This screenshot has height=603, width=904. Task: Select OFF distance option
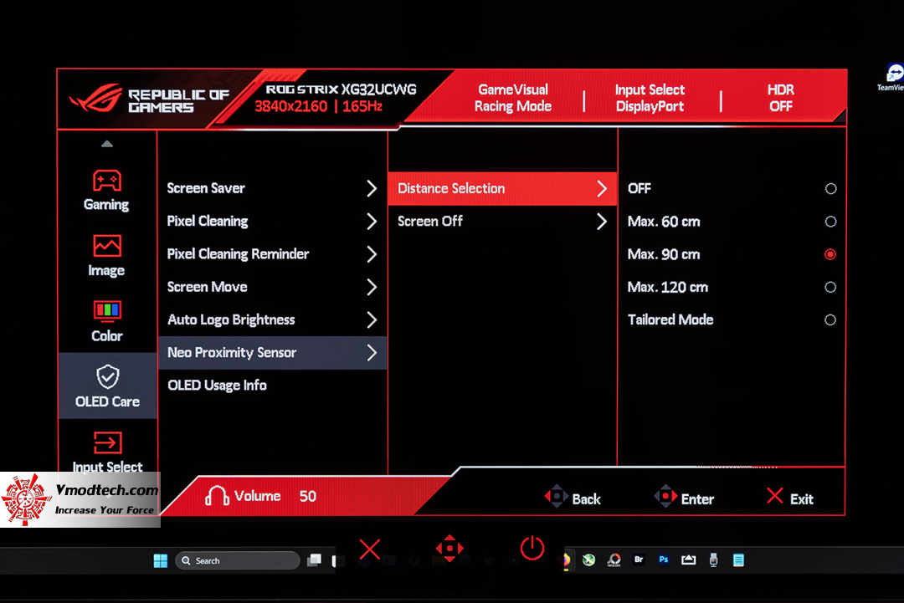pyautogui.click(x=732, y=188)
